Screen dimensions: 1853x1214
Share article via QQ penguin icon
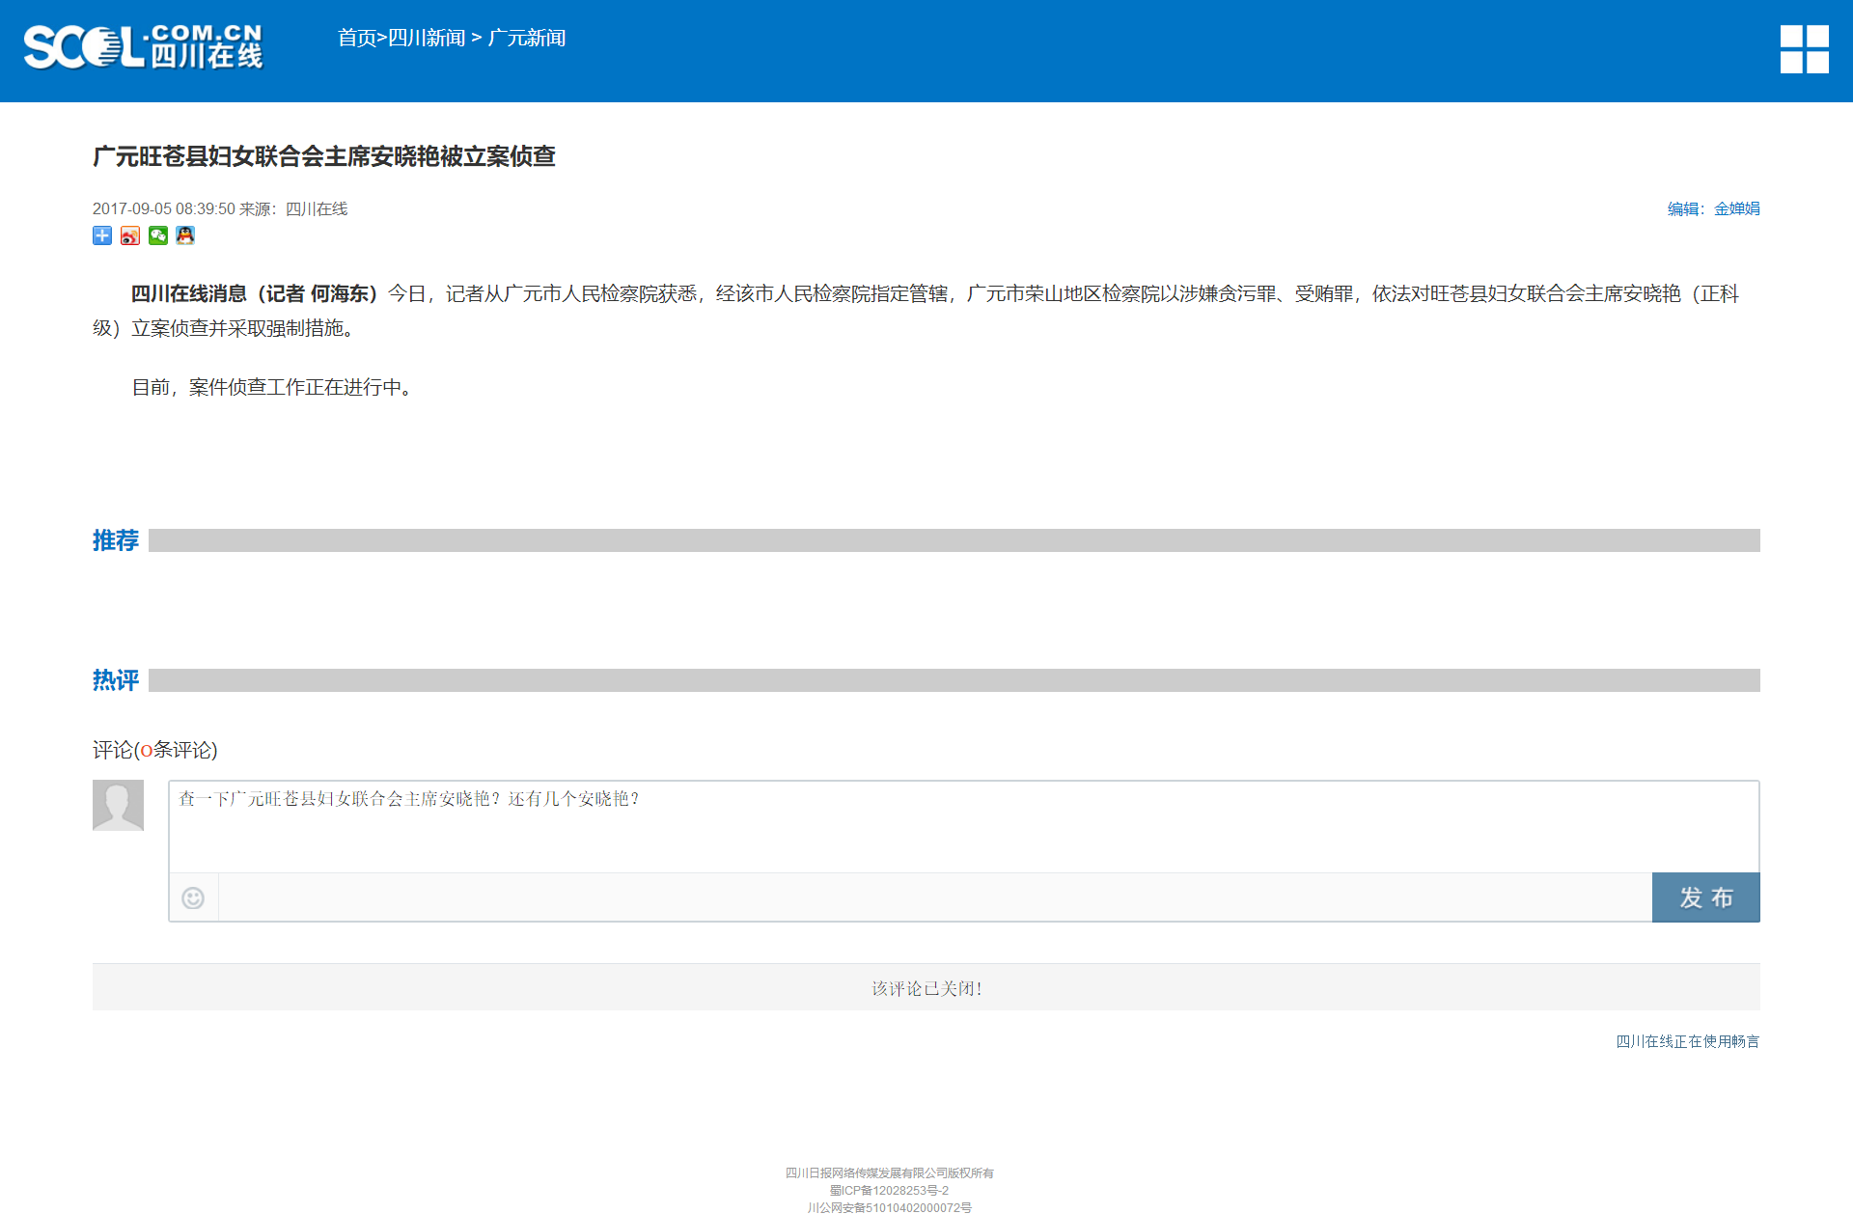tap(185, 235)
